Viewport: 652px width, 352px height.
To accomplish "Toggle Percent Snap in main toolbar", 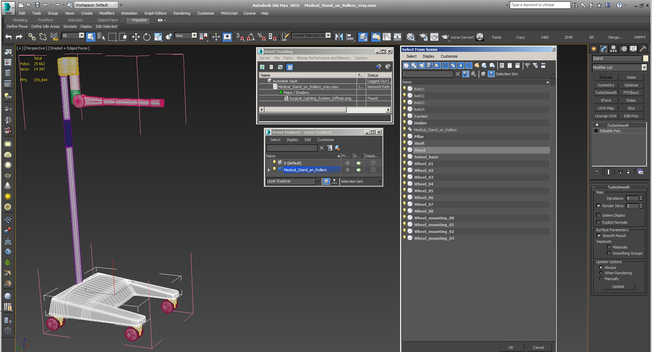I will coord(262,37).
